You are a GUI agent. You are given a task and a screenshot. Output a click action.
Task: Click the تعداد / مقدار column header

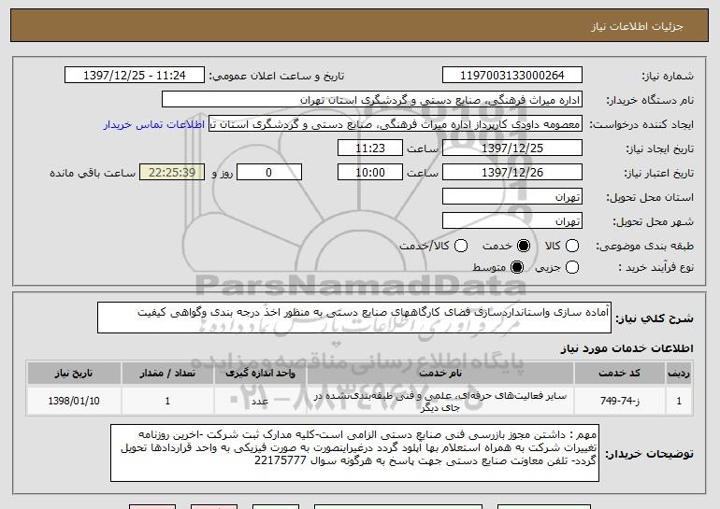pyautogui.click(x=167, y=374)
